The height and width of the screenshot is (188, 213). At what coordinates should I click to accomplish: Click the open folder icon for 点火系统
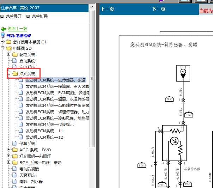[15, 73]
